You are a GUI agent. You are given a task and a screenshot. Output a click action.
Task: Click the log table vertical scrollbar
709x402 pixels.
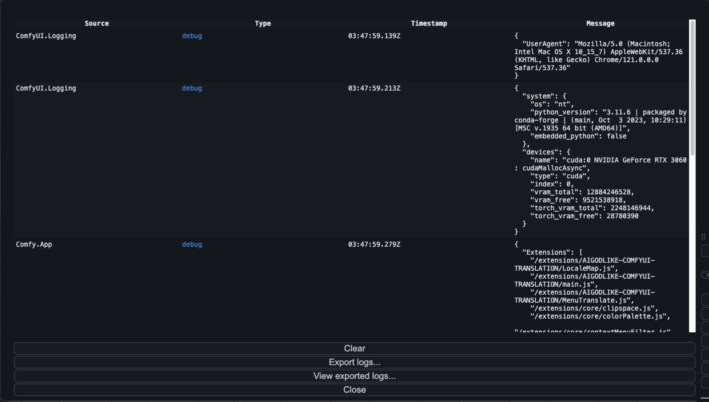coord(692,88)
